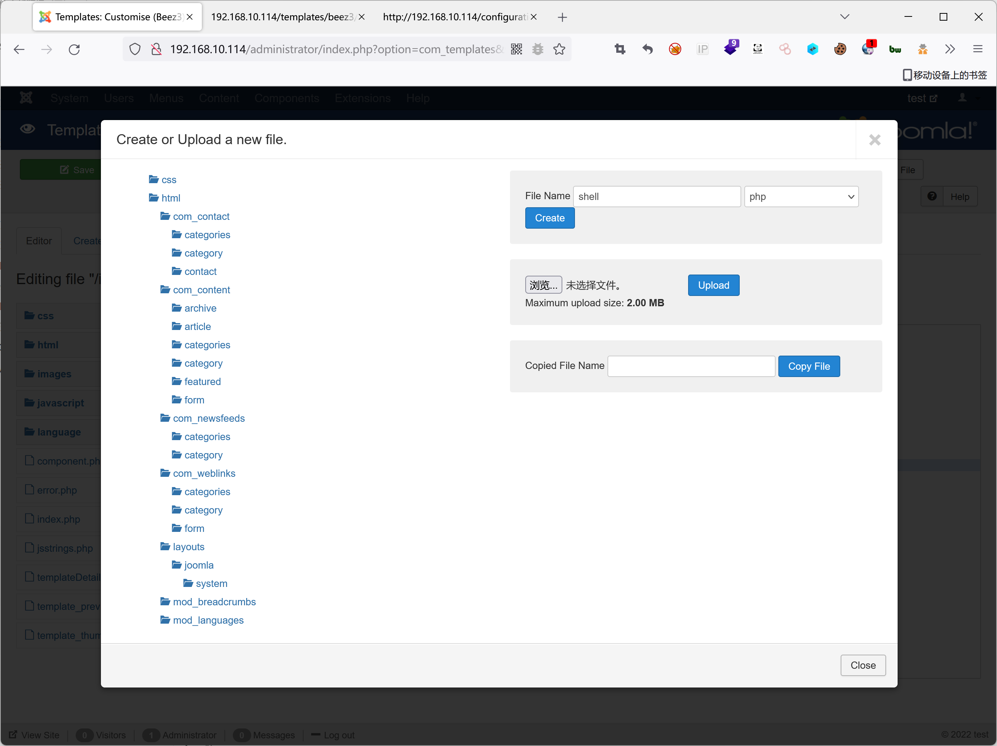Click the shield tracking protection icon
This screenshot has height=746, width=997.
coord(135,49)
